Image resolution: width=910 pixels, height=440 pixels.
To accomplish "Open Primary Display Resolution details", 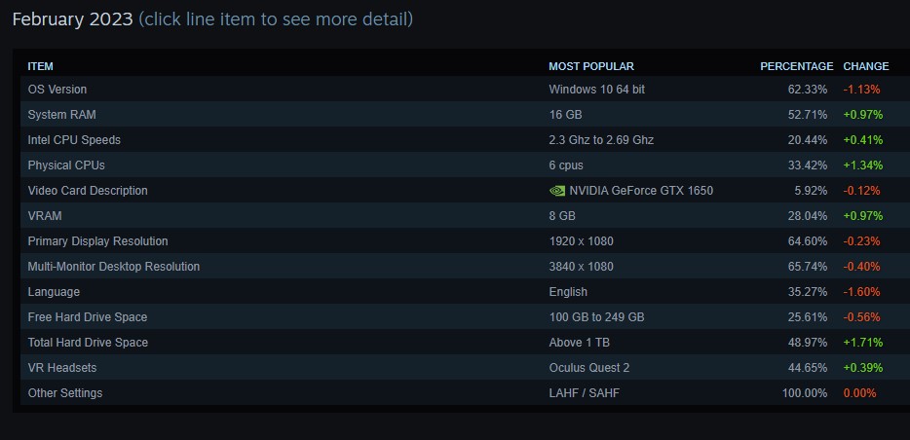I will pos(97,241).
